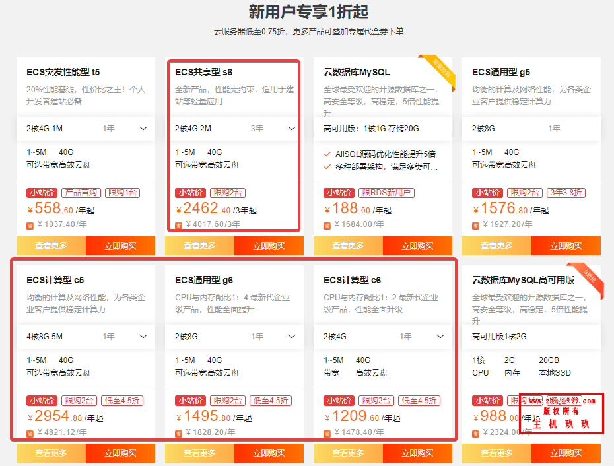614x466 pixels.
Task: Click the ECS突发性能型 t5 title
Action: click(x=63, y=72)
